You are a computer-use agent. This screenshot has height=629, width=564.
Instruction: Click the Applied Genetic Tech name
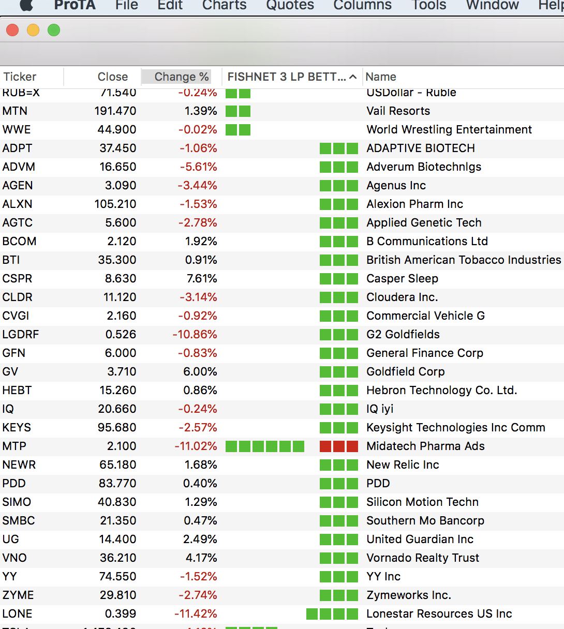tap(424, 222)
